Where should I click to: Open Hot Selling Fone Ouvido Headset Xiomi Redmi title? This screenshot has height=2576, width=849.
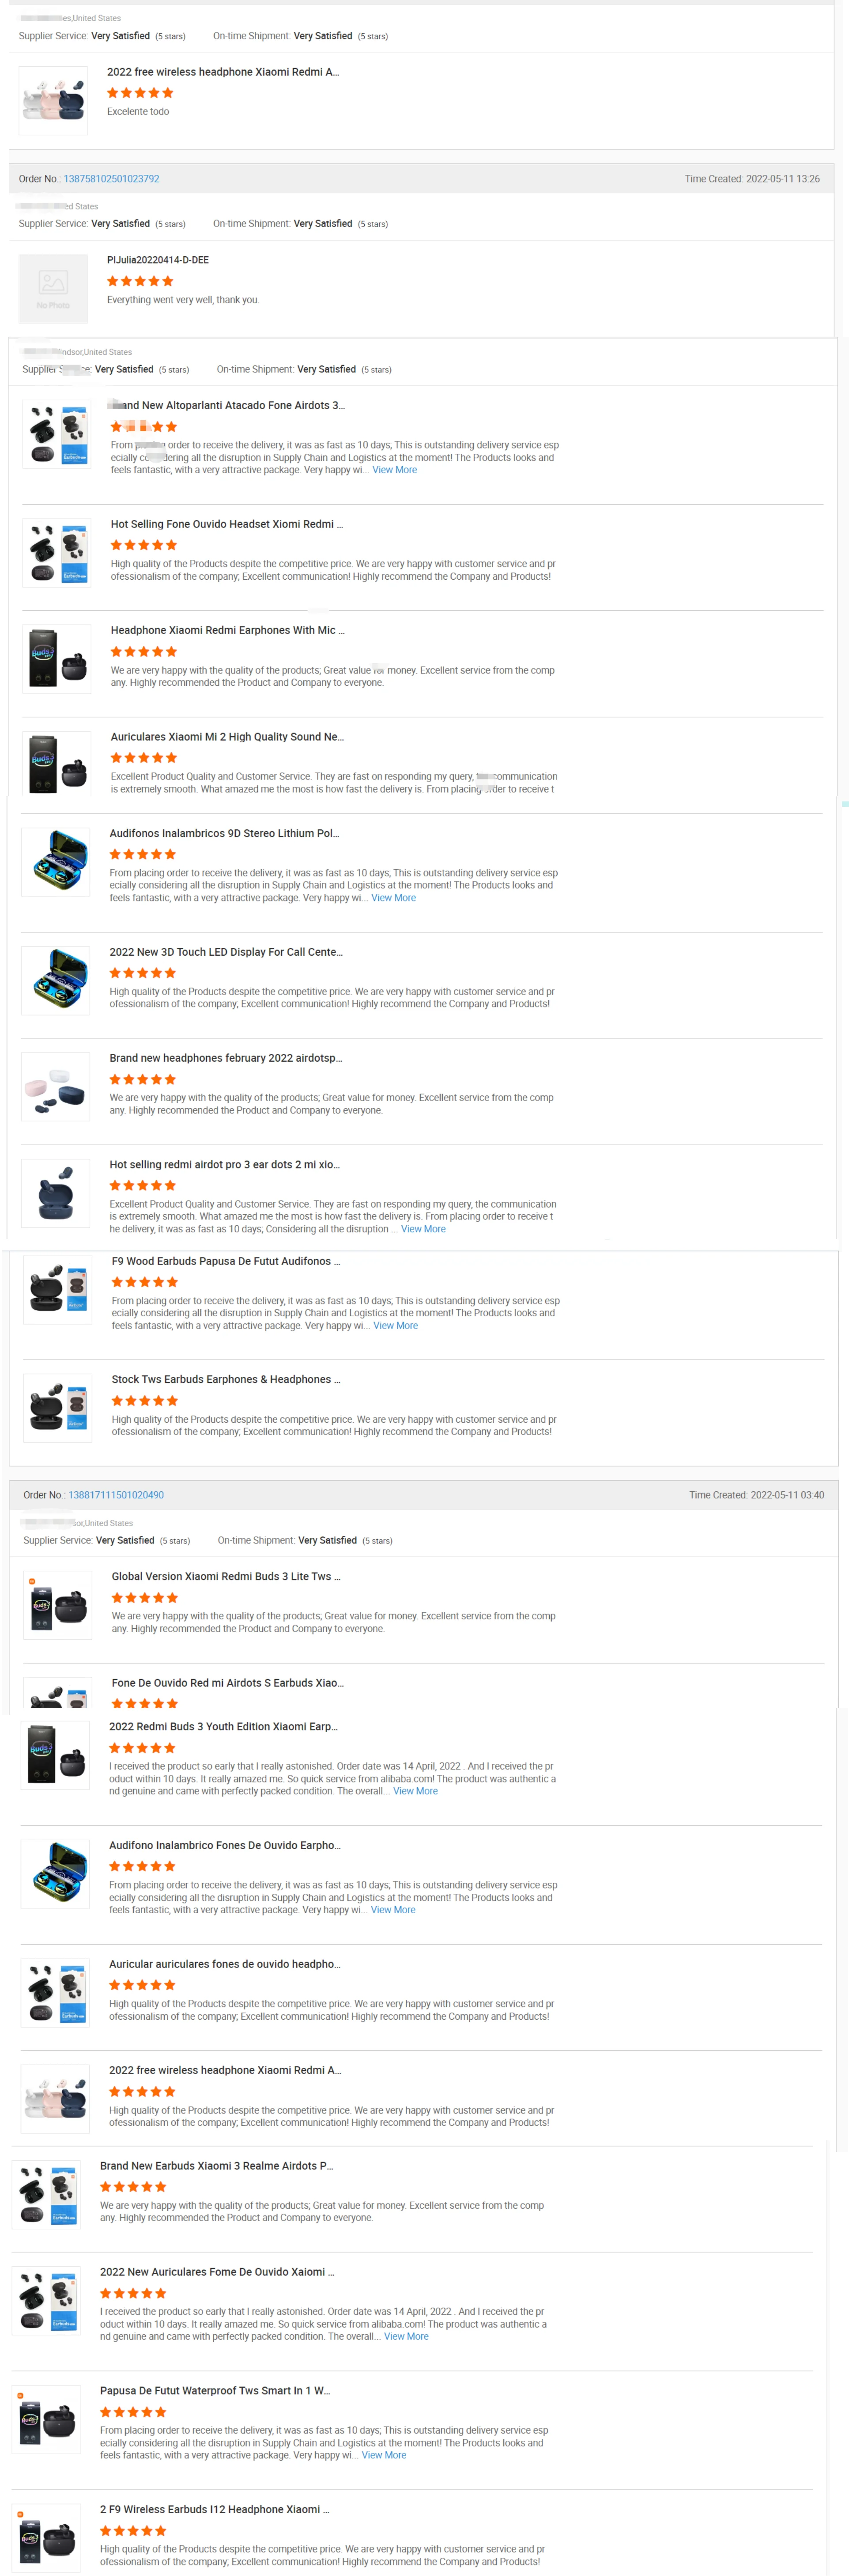point(227,524)
